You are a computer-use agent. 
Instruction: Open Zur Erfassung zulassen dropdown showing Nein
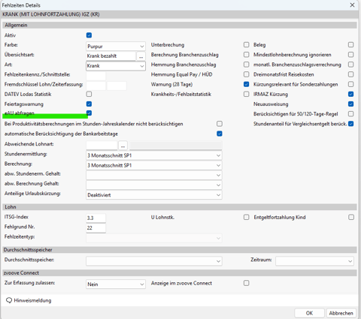click(x=116, y=284)
